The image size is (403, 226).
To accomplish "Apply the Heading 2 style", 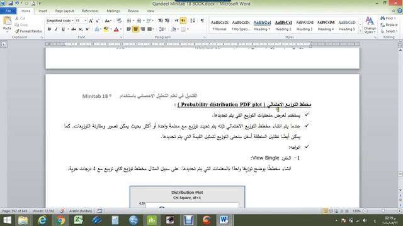I will 283,25.
